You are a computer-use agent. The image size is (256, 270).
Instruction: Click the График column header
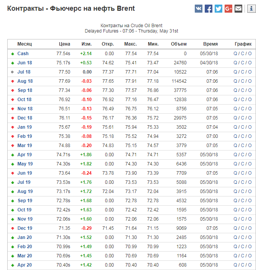[243, 44]
